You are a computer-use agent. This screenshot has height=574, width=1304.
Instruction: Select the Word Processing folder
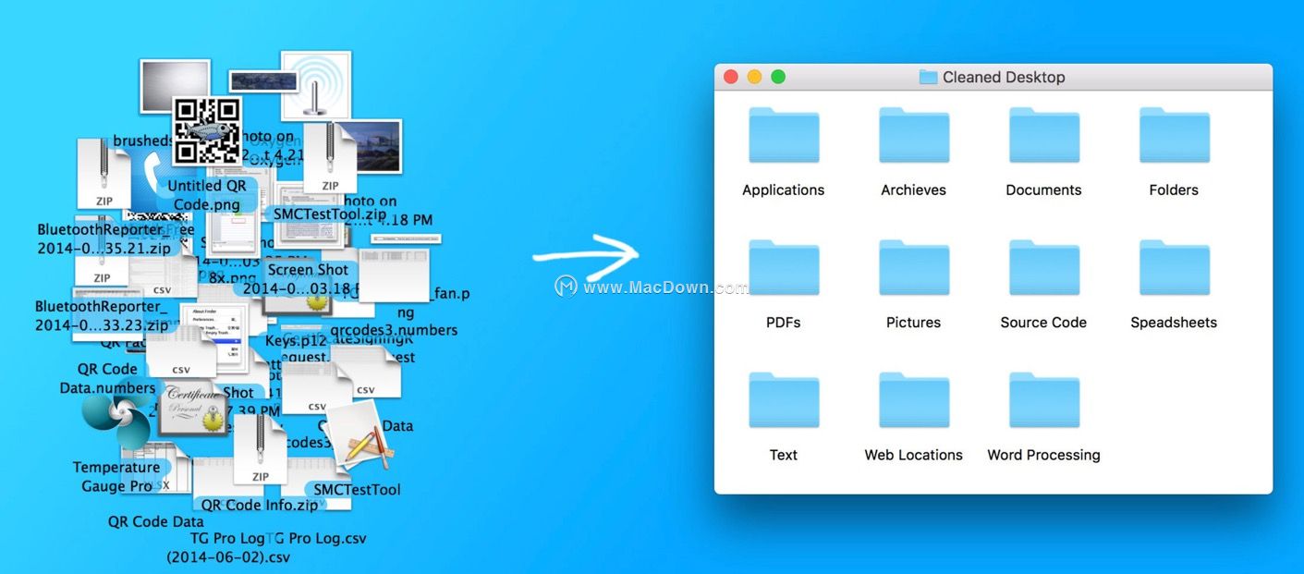(x=1043, y=401)
